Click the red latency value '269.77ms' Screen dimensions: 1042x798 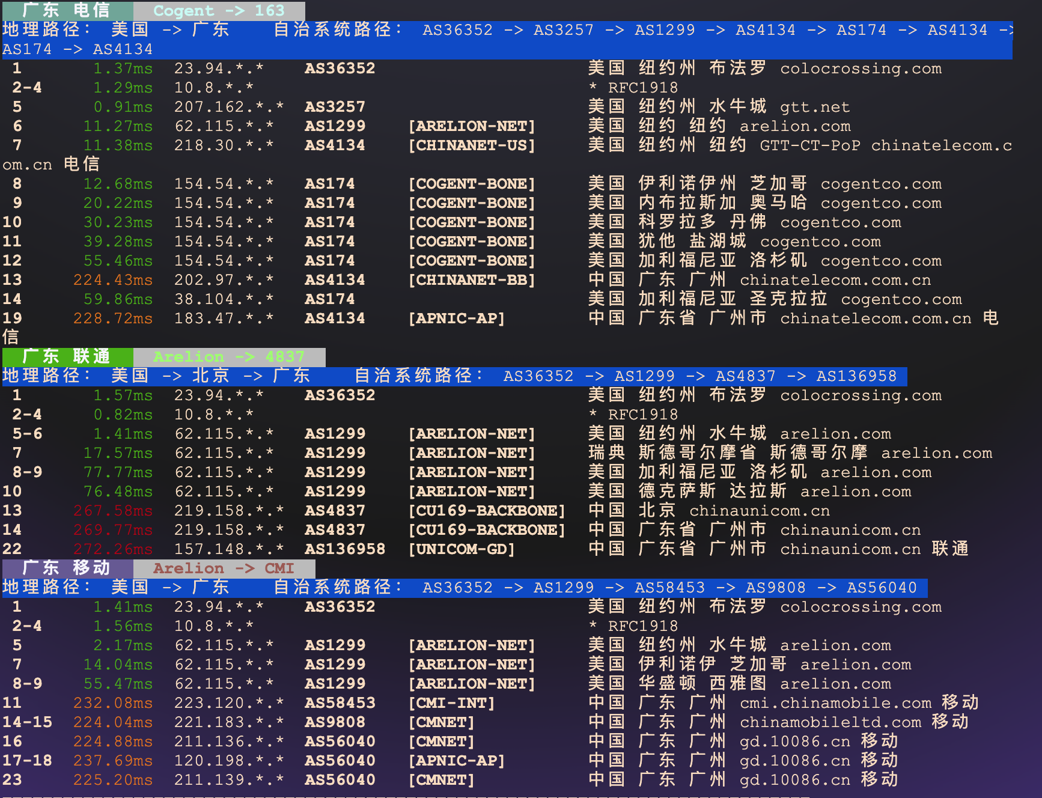[x=113, y=530]
